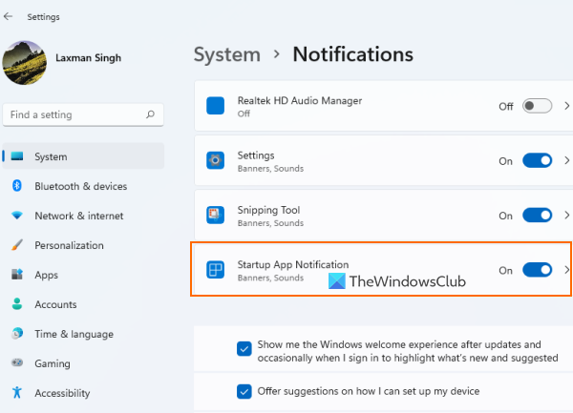Expand Settings app notification options chevron
573x413 pixels.
pos(567,161)
